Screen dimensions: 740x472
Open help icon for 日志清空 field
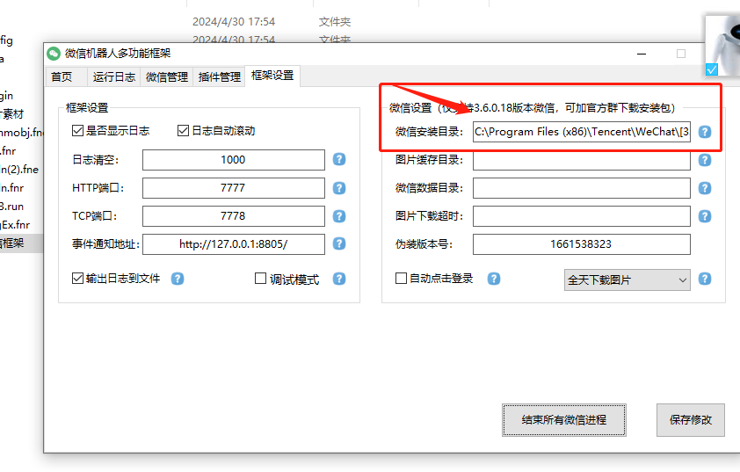[339, 160]
